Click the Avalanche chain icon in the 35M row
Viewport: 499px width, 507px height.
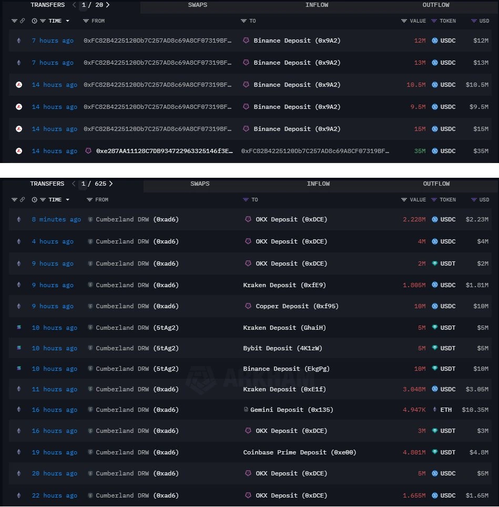coord(19,150)
